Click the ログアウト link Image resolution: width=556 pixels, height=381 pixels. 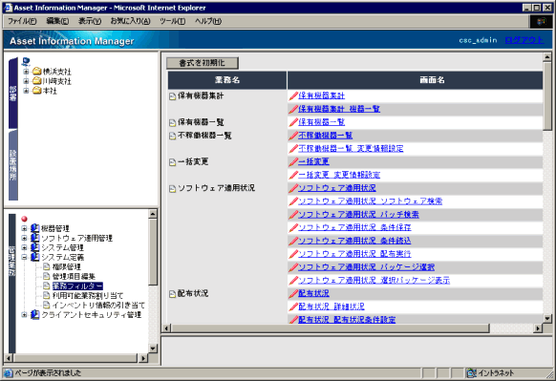(524, 40)
